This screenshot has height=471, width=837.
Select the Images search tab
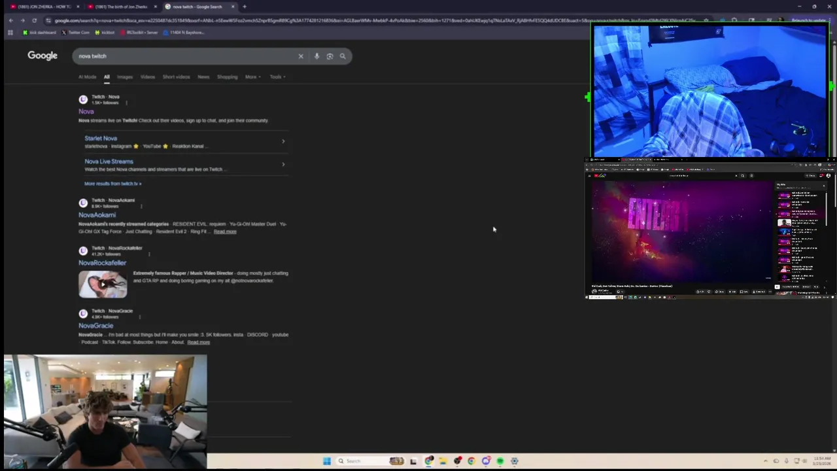pyautogui.click(x=125, y=77)
